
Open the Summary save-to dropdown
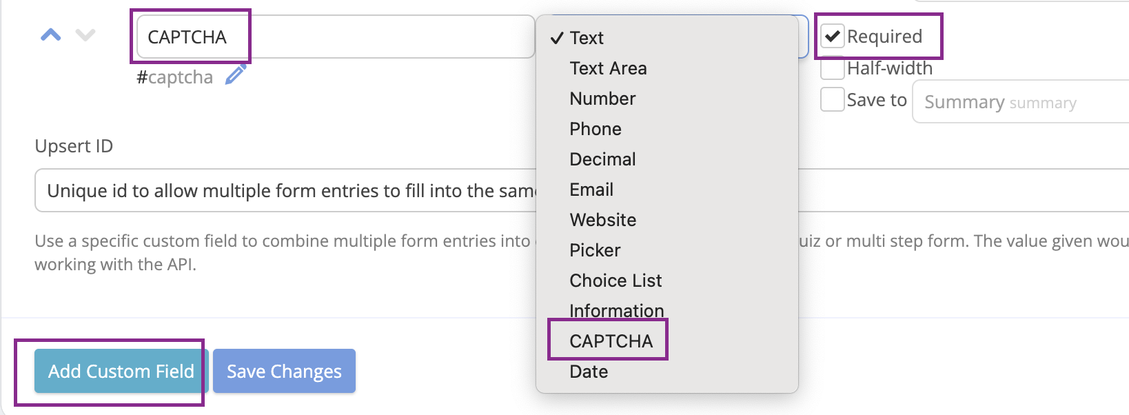[1020, 102]
